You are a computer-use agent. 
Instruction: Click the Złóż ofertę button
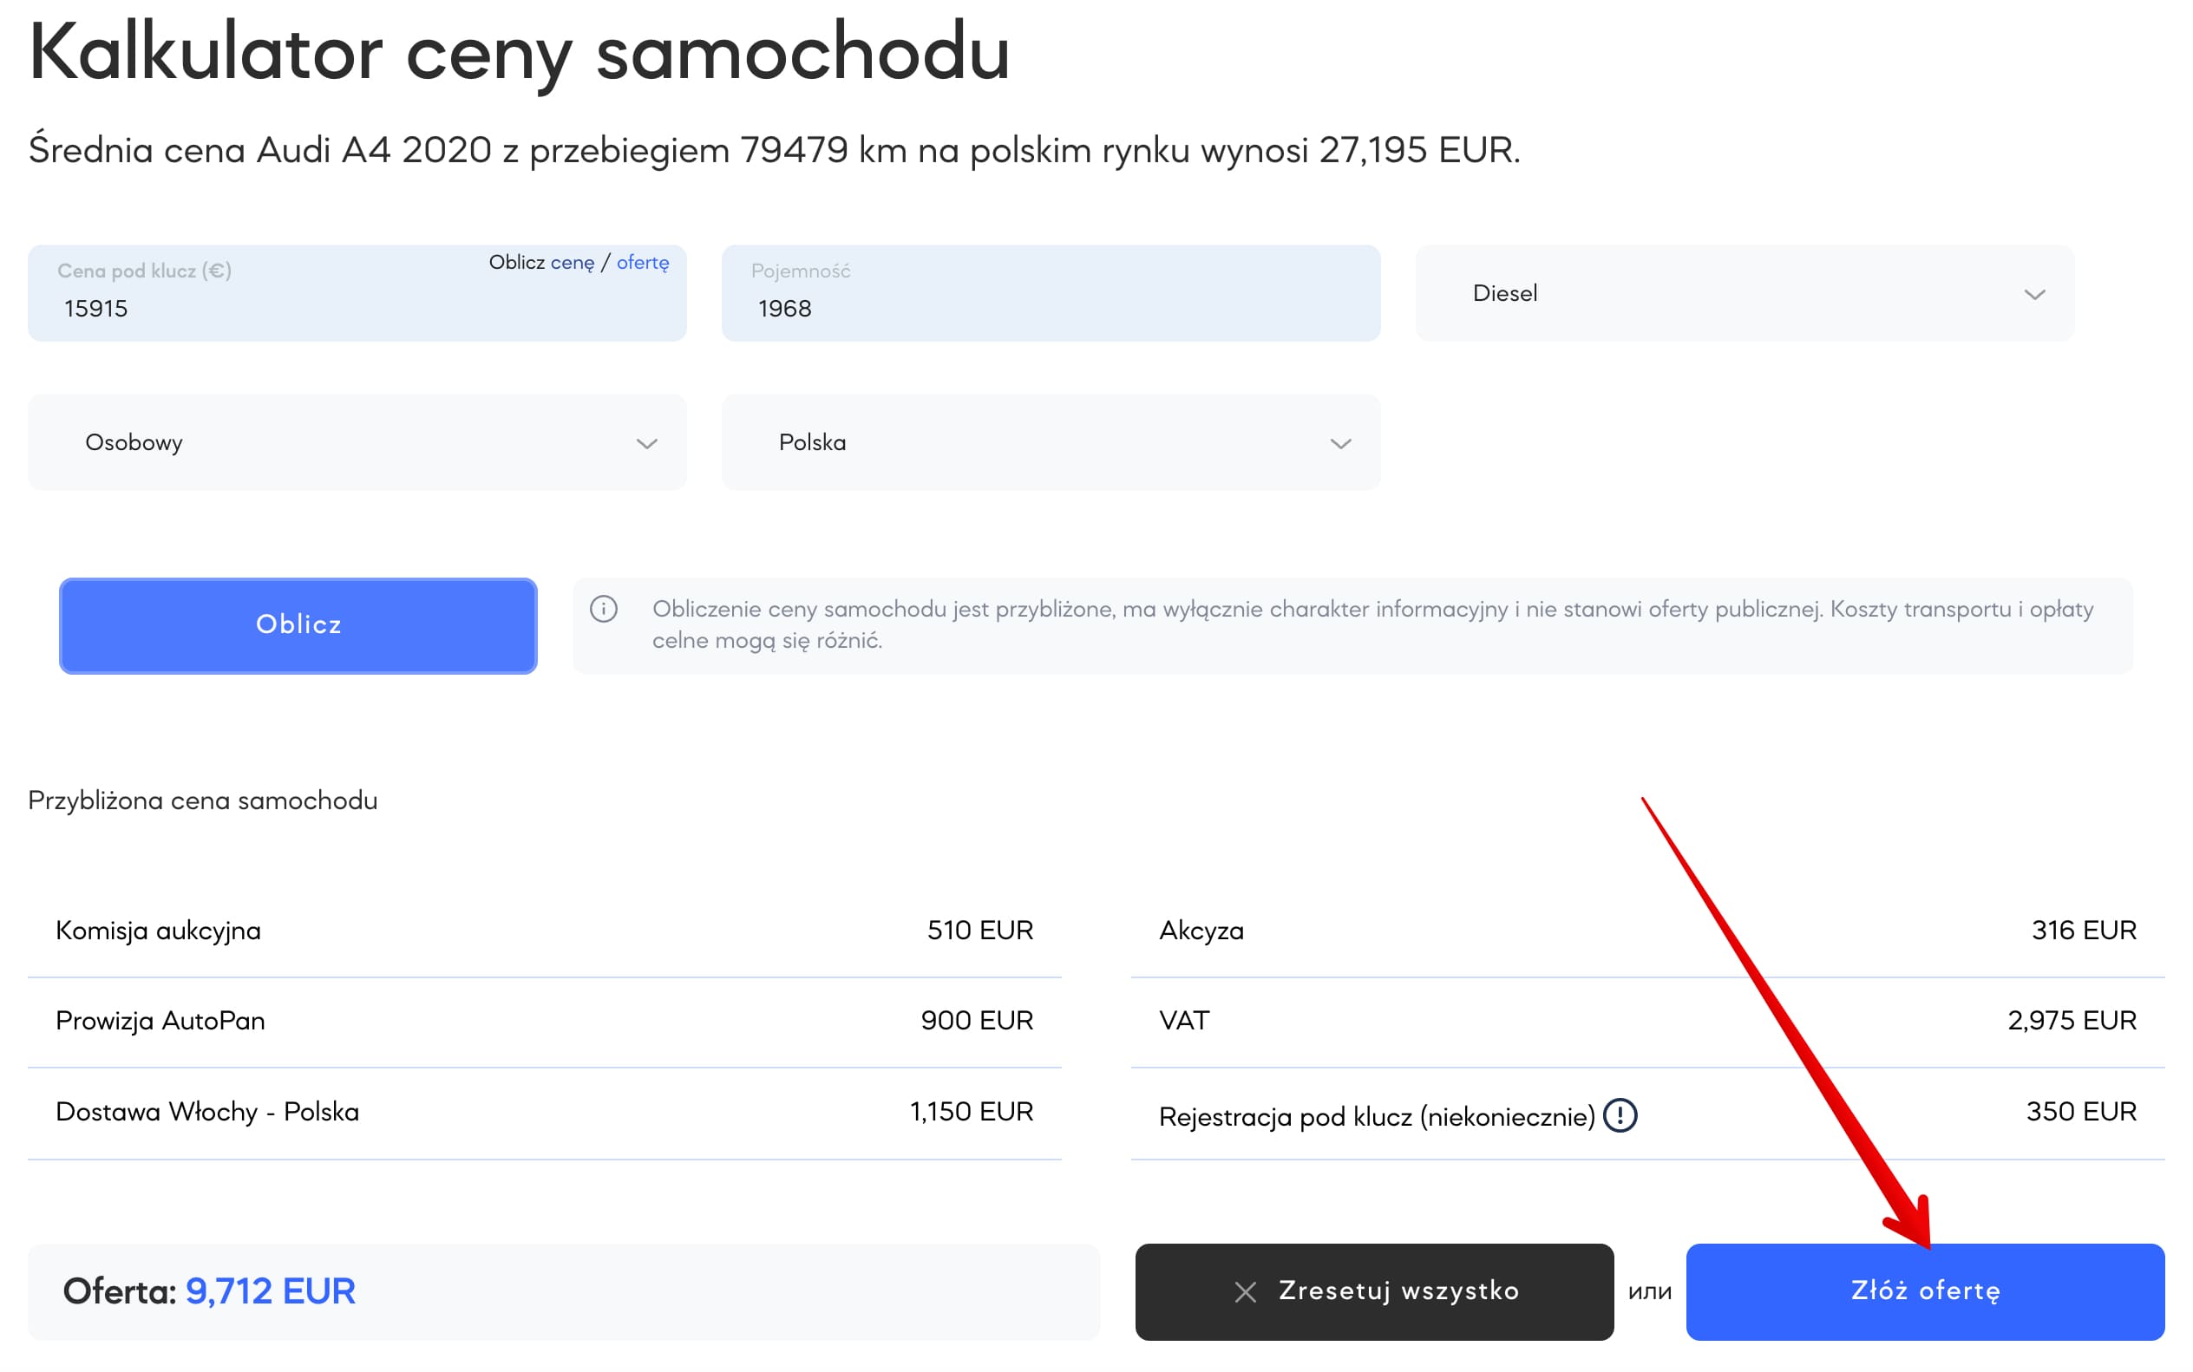click(1924, 1291)
